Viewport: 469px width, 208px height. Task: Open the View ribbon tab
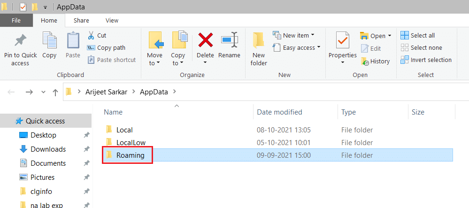112,20
